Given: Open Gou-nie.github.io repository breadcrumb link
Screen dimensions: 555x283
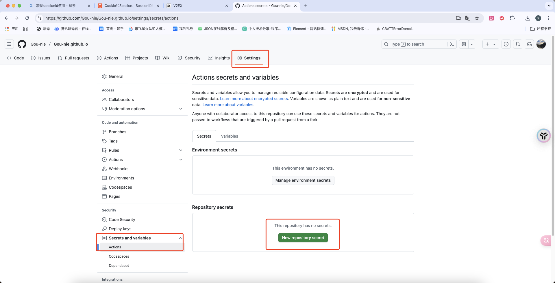Looking at the screenshot, I should 71,44.
